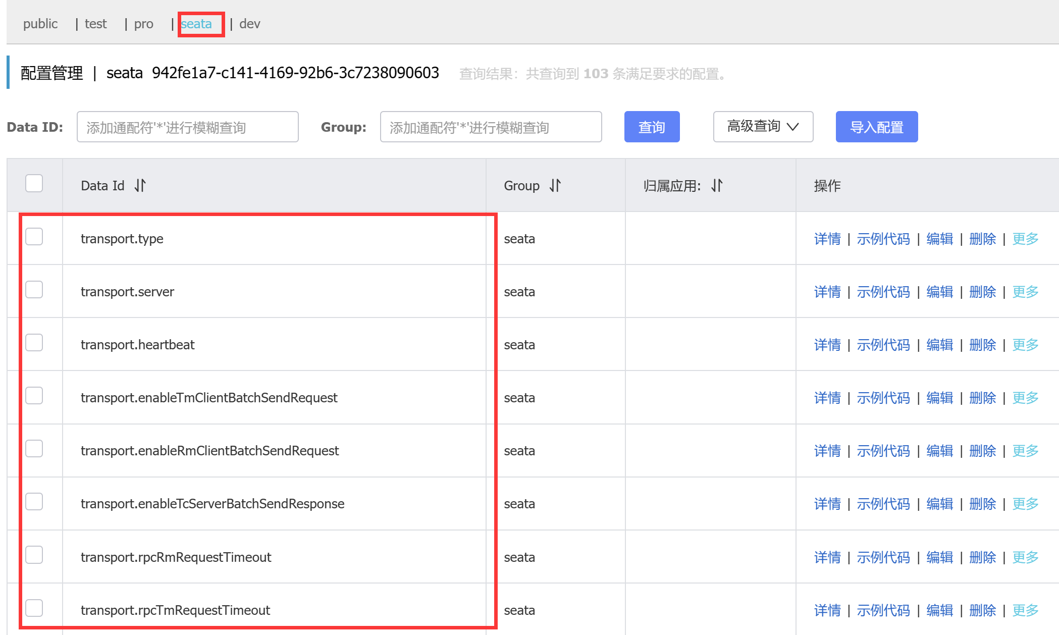Image resolution: width=1059 pixels, height=635 pixels.
Task: Sort by Data Id column icon
Action: point(140,186)
